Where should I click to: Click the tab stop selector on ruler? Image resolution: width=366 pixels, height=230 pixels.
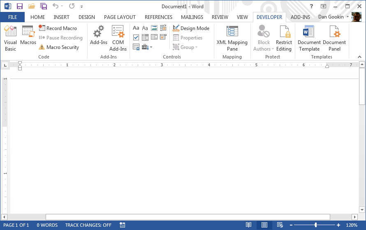[5, 65]
